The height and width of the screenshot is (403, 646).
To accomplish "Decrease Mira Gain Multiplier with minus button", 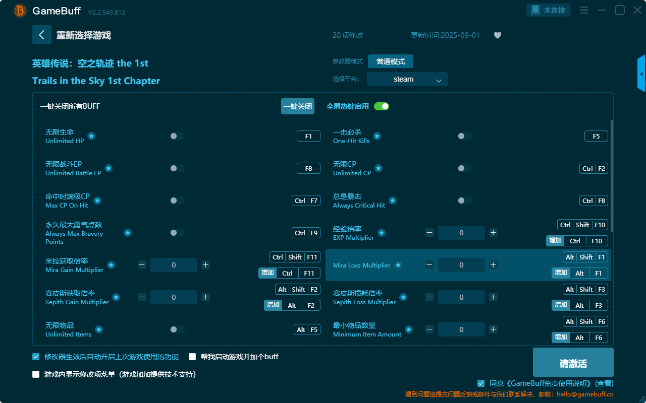I will 142,265.
